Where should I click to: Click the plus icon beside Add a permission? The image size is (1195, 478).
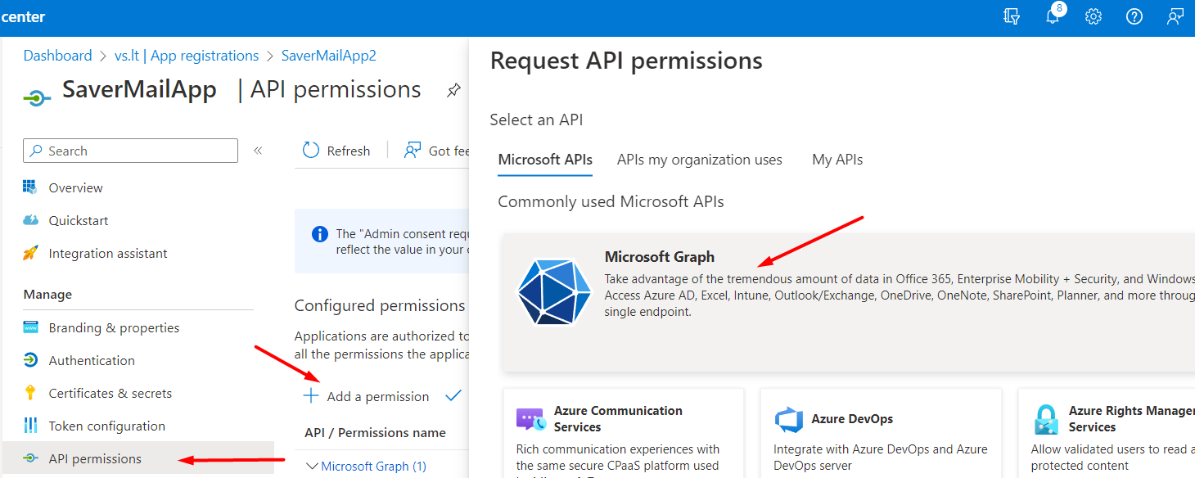pos(311,396)
